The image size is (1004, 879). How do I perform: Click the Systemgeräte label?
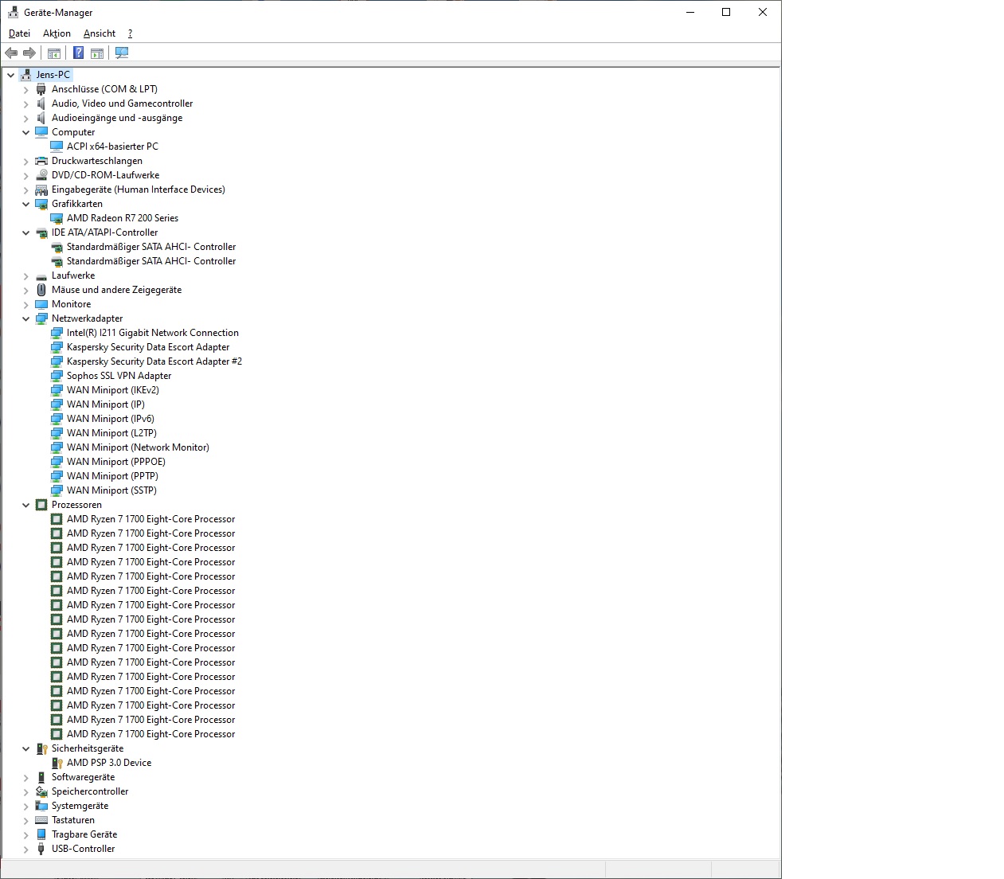pyautogui.click(x=80, y=806)
